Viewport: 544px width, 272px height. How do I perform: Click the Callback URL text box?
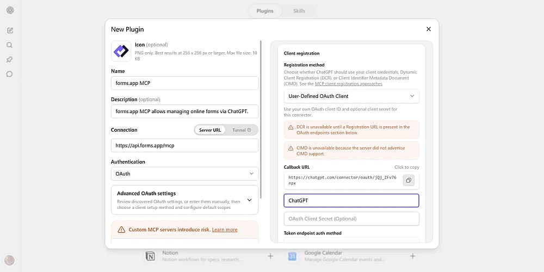tap(351, 181)
